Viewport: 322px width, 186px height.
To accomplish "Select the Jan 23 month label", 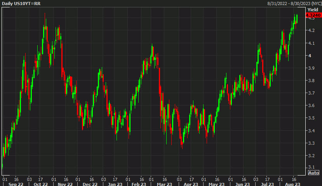I will [x=113, y=183].
